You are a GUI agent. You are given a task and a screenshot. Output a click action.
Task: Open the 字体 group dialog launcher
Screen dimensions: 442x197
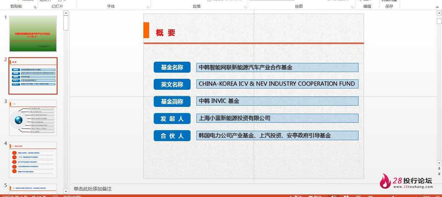click(148, 7)
